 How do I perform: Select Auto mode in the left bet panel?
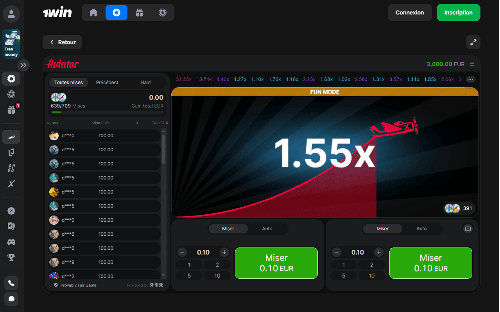(x=267, y=229)
